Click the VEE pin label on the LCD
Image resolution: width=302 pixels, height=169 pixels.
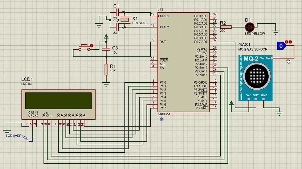36,114
